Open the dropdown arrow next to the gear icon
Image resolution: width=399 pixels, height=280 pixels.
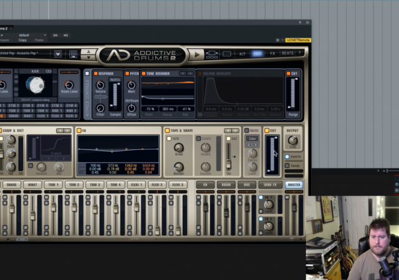[x=282, y=40]
